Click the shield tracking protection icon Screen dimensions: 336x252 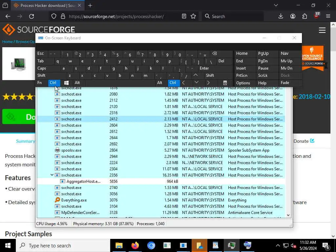coord(54,16)
